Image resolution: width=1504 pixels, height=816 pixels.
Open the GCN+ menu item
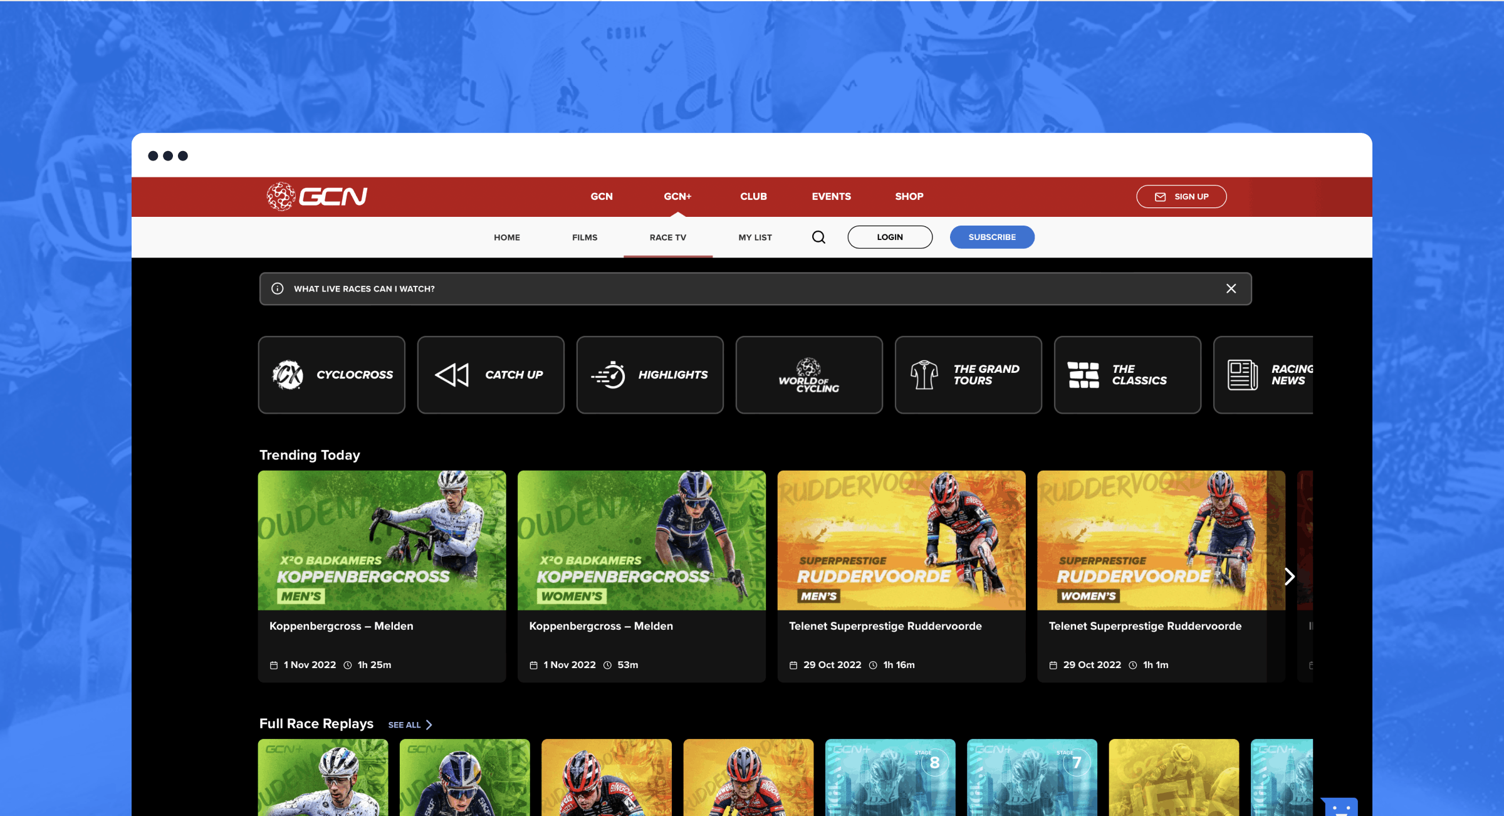[x=677, y=196]
